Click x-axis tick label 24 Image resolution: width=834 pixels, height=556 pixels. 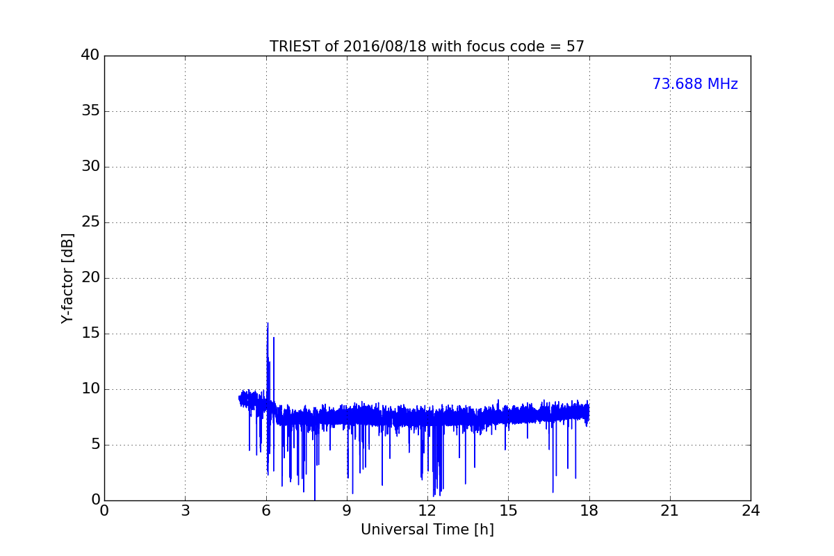[751, 511]
